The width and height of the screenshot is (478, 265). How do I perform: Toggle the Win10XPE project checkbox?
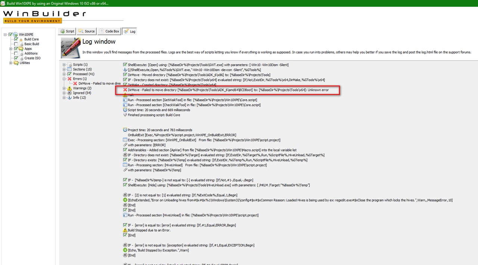(11, 34)
